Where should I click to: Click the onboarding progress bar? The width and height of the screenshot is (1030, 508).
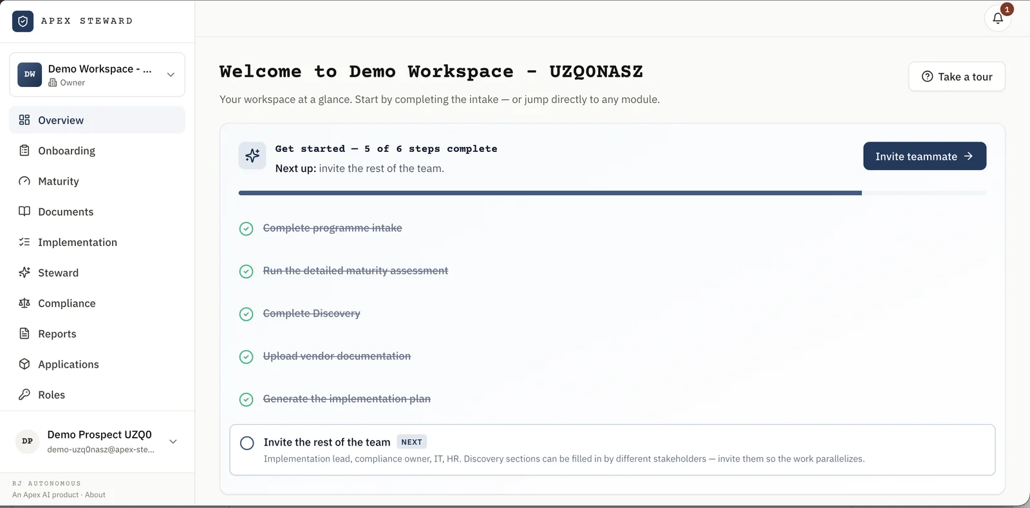[x=612, y=193]
